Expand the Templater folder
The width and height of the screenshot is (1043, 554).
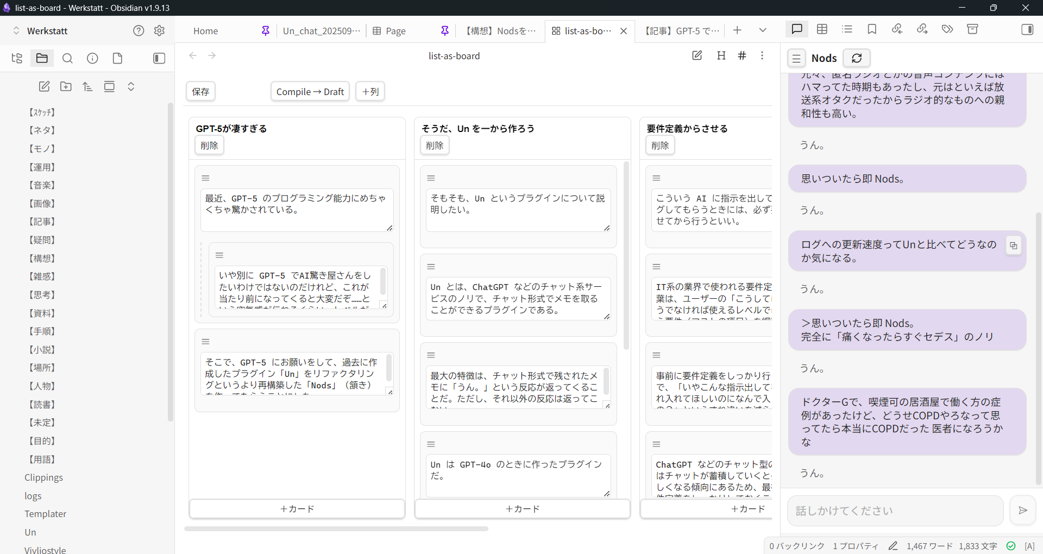[45, 514]
